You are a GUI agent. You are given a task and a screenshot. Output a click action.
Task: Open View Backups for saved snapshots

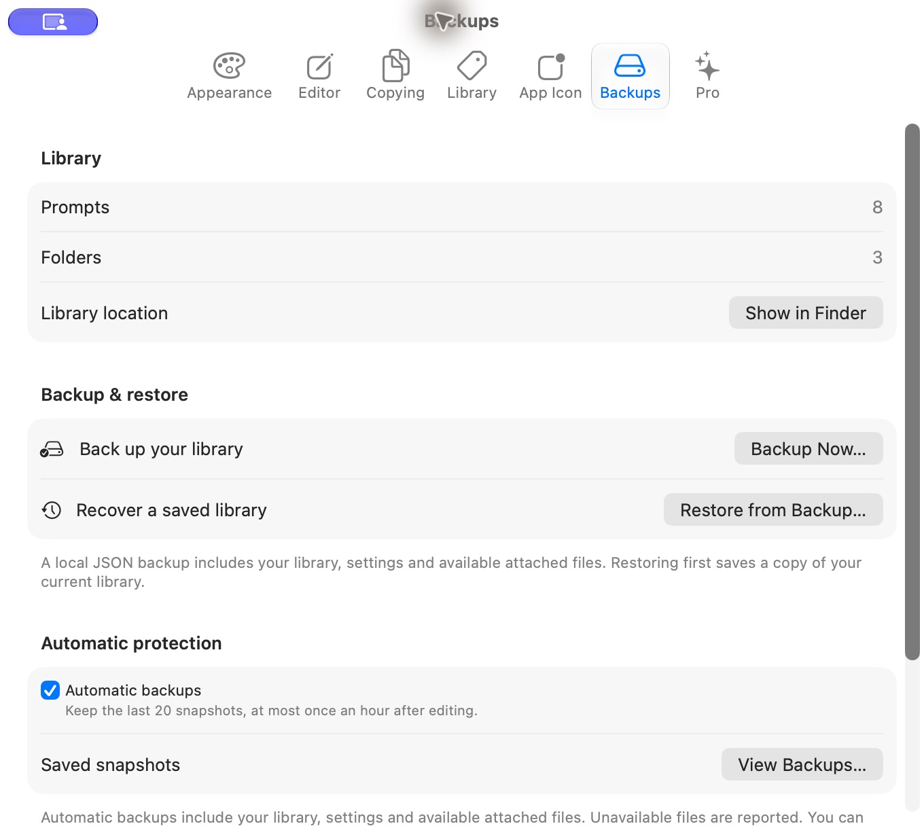point(802,764)
